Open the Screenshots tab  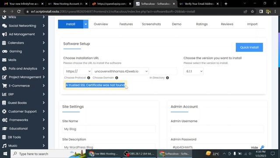[x=151, y=24]
